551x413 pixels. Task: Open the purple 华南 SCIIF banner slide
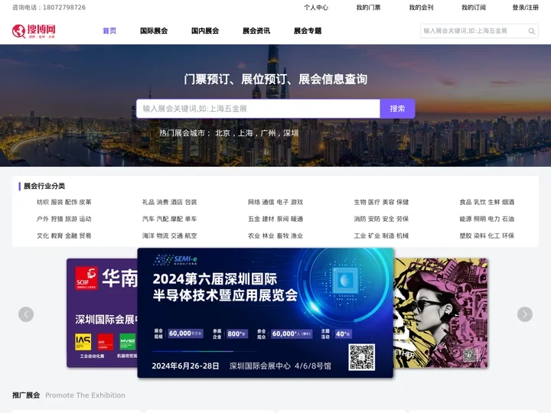[102, 313]
